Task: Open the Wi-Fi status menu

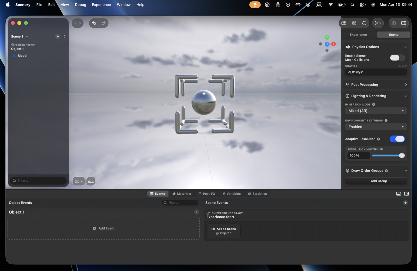Action: pos(330,5)
